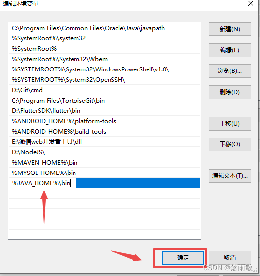Select the %SystemRoot%\system32 entry
This screenshot has width=260, height=276.
(105, 38)
